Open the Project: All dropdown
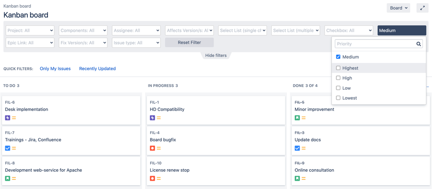This screenshot has width=432, height=189. pyautogui.click(x=30, y=31)
